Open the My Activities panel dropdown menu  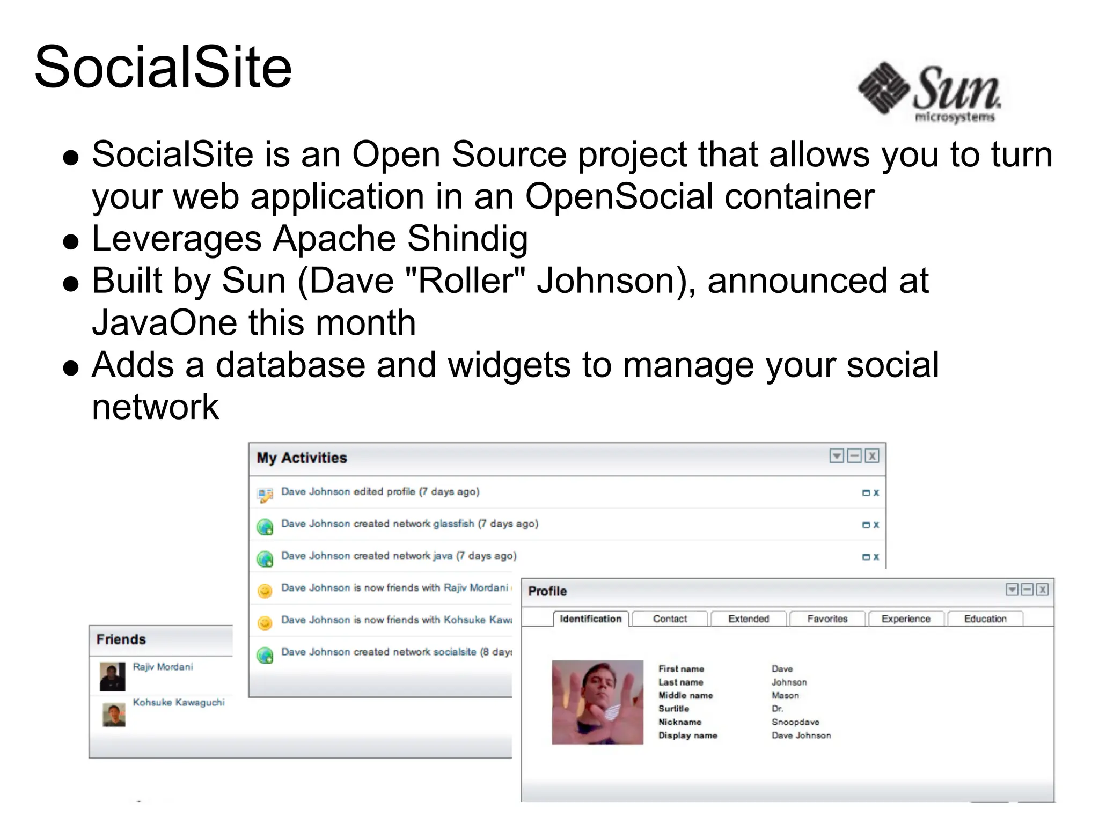836,456
